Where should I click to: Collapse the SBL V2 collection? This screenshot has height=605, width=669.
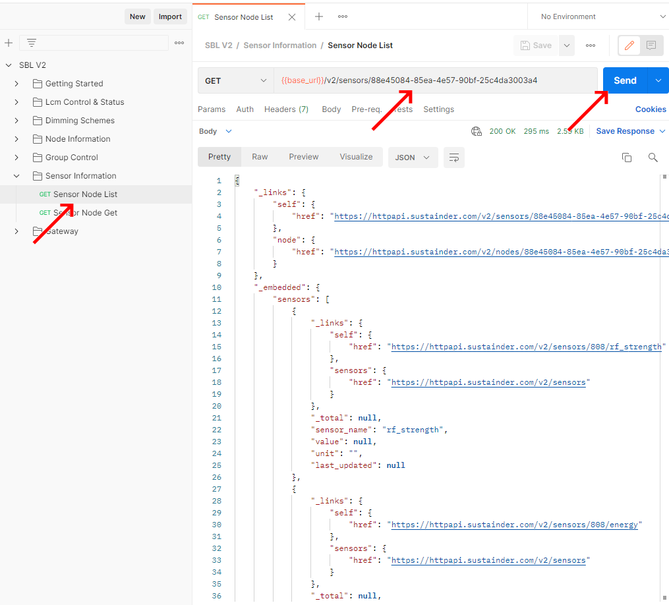[x=8, y=65]
